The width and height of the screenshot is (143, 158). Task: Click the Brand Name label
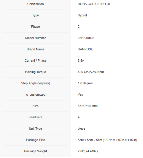[x=36, y=49]
